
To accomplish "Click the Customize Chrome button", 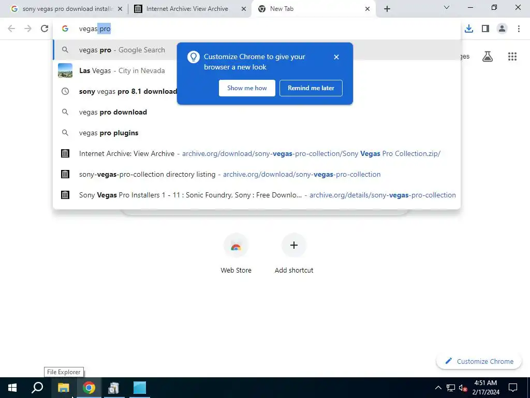I will pos(479,361).
